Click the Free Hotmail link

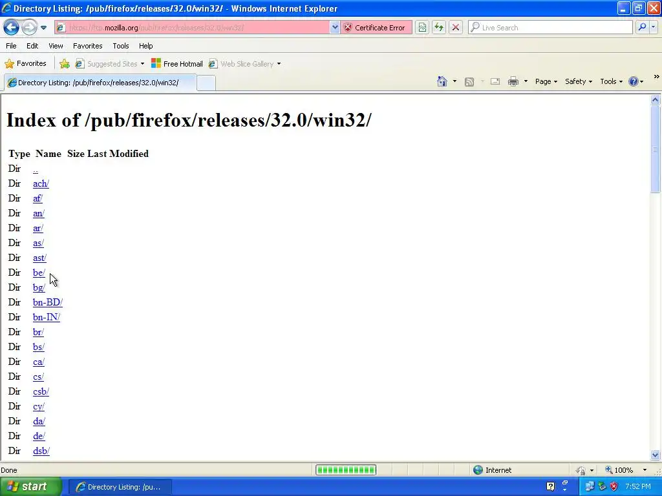(177, 64)
